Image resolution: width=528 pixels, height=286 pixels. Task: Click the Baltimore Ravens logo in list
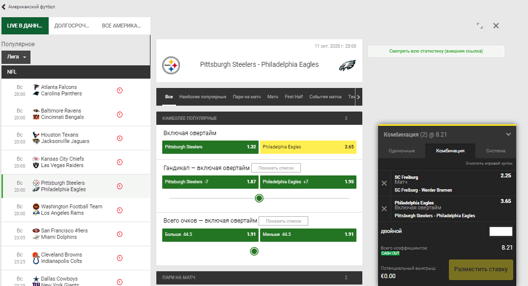pos(36,111)
